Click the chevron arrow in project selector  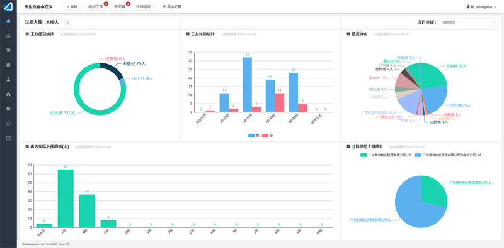[x=494, y=23]
